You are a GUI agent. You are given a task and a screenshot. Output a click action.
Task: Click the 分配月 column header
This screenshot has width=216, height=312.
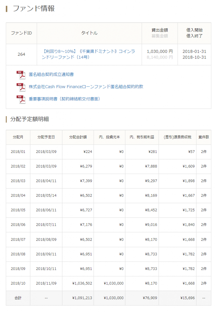coord(18,137)
